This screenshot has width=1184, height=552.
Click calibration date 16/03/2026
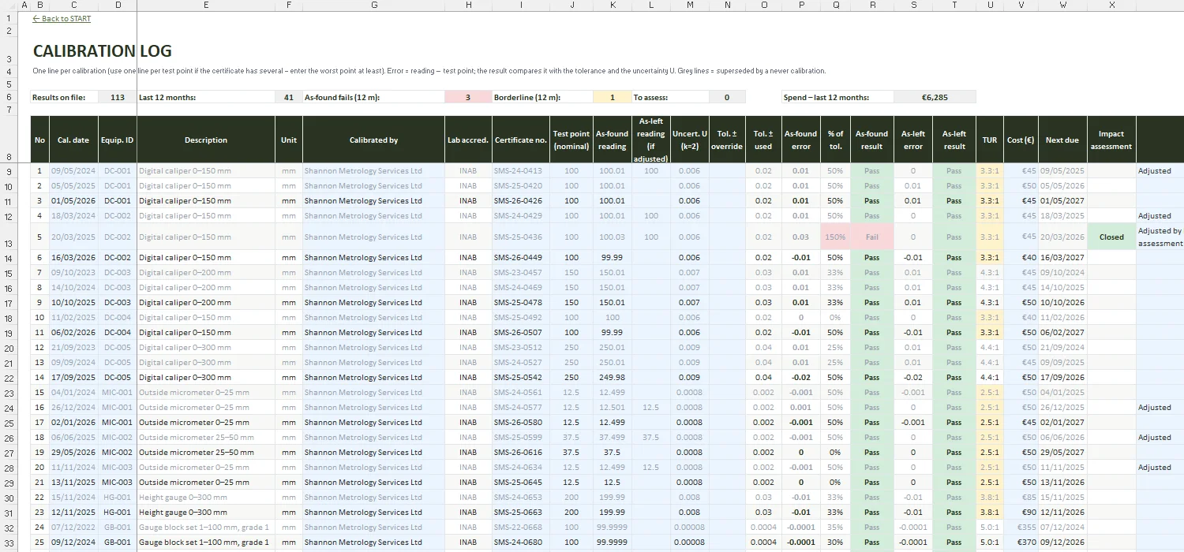click(x=73, y=257)
